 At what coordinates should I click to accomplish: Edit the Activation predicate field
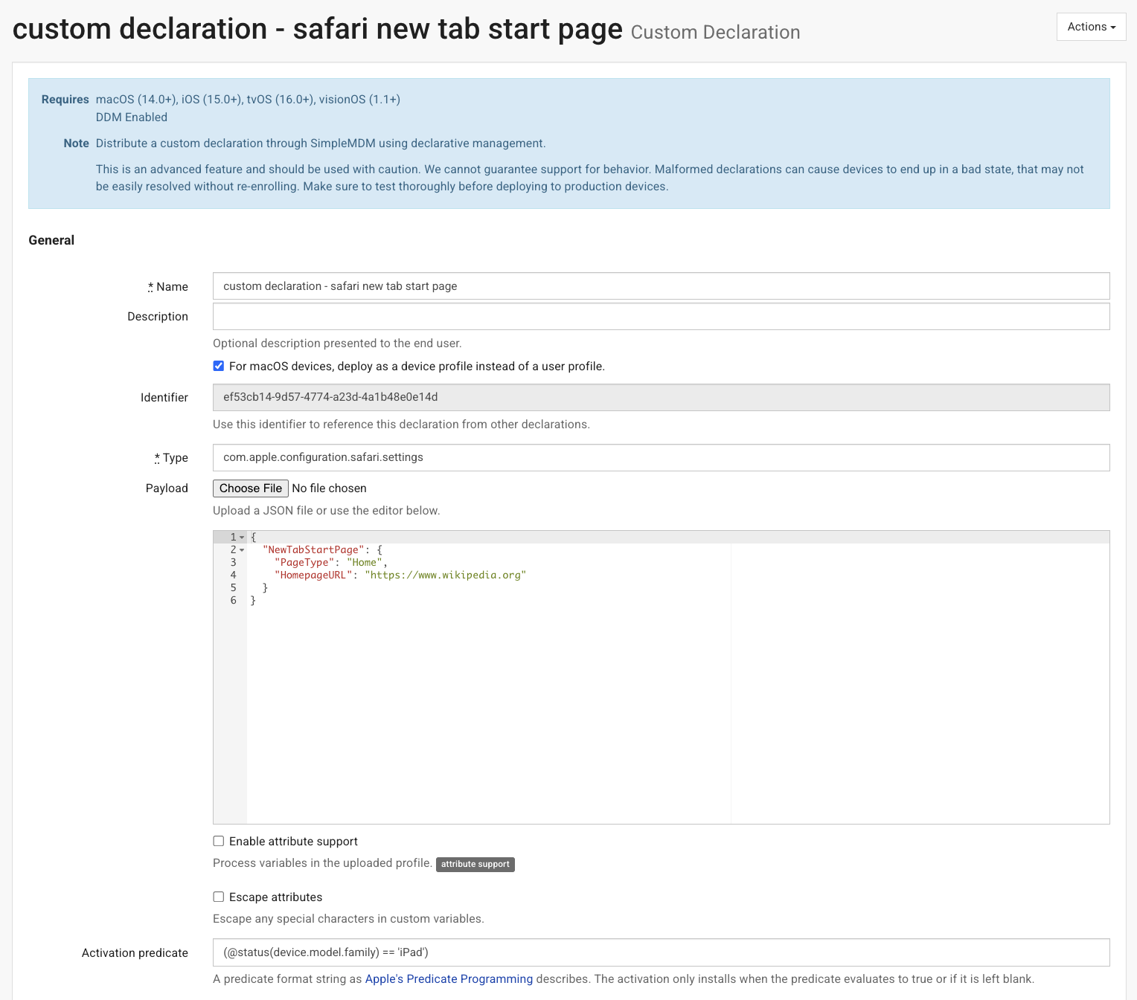point(661,952)
